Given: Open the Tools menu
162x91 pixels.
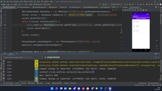Looking at the screenshot, I should click(38, 2).
